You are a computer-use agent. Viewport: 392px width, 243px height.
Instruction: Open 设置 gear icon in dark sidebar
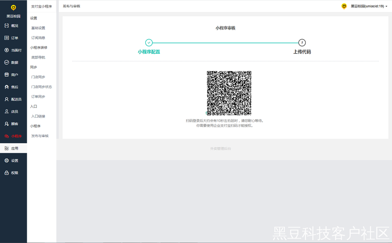(x=7, y=160)
